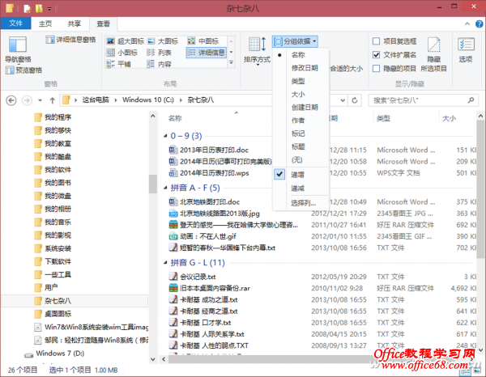Image resolution: width=486 pixels, height=377 pixels.
Task: Switch to content (内容) layout
Action: click(160, 64)
